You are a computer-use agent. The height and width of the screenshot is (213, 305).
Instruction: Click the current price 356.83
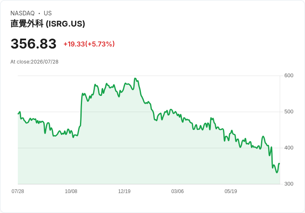click(34, 44)
